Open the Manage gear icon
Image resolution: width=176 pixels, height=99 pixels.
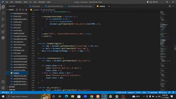3,88
